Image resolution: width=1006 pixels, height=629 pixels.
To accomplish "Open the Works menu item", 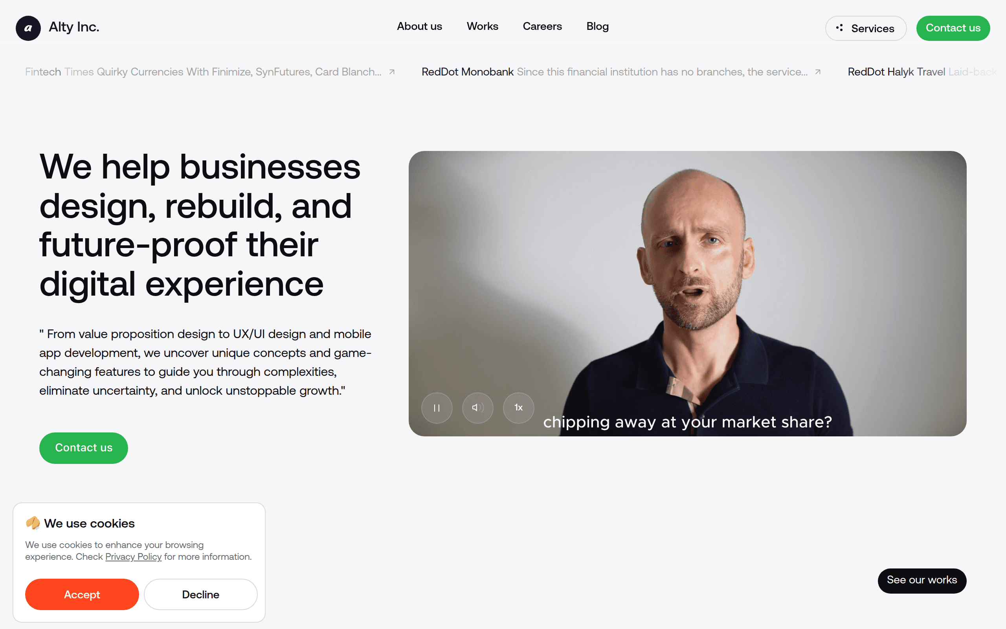I will coord(482,26).
